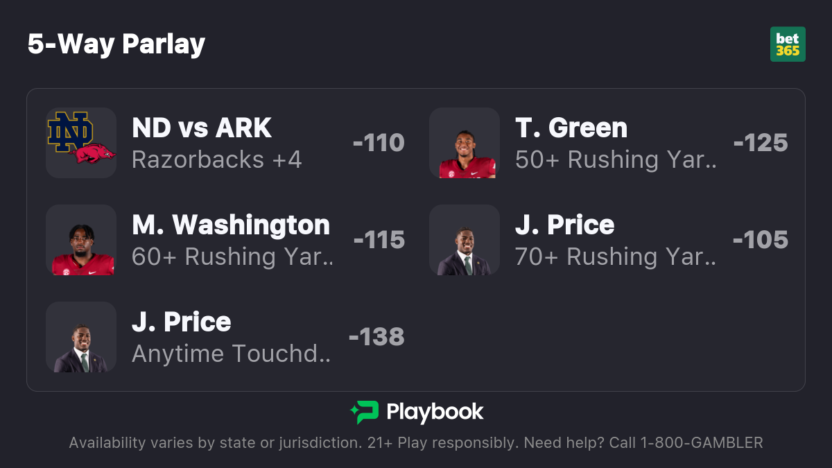
Task: Open M. Washington player headshot
Action: 81,240
